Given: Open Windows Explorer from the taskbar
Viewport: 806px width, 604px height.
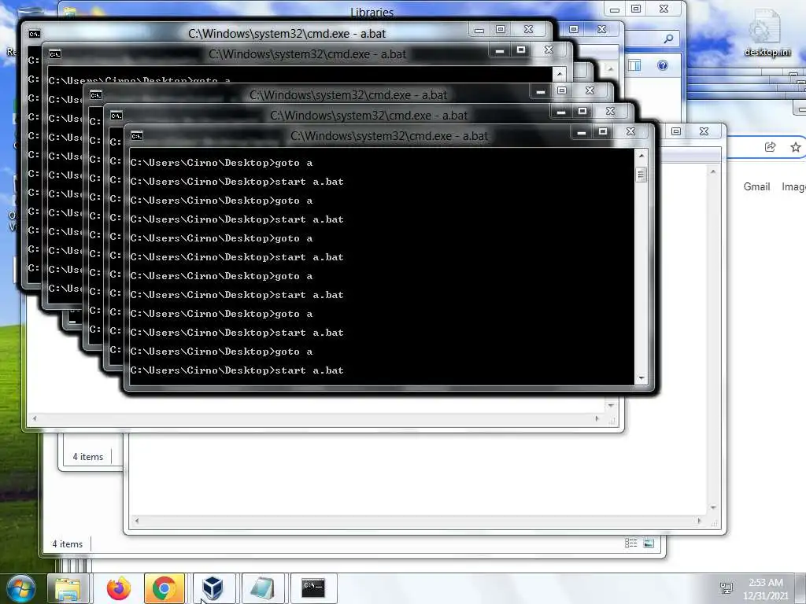Looking at the screenshot, I should pos(68,588).
